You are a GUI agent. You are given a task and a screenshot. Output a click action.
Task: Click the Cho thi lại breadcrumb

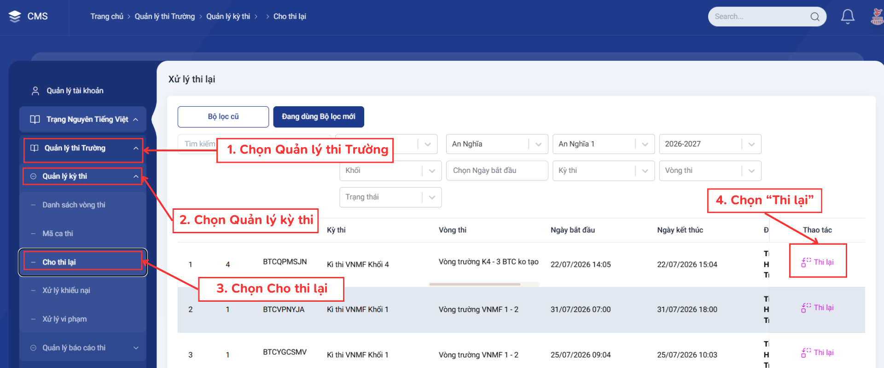pyautogui.click(x=290, y=17)
